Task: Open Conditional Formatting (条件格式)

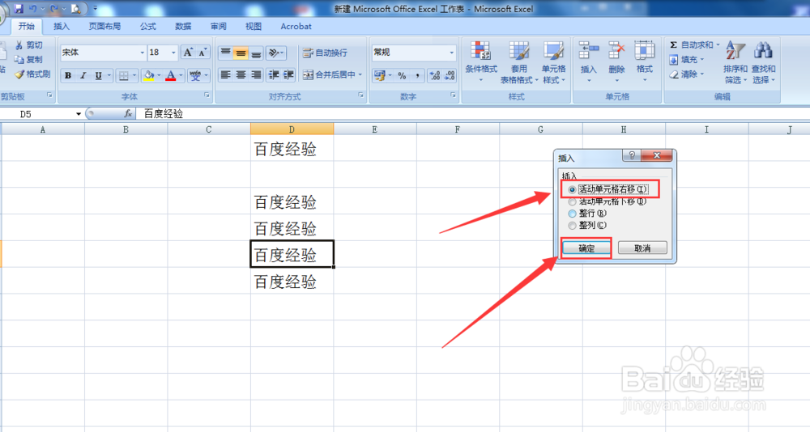Action: pyautogui.click(x=481, y=62)
